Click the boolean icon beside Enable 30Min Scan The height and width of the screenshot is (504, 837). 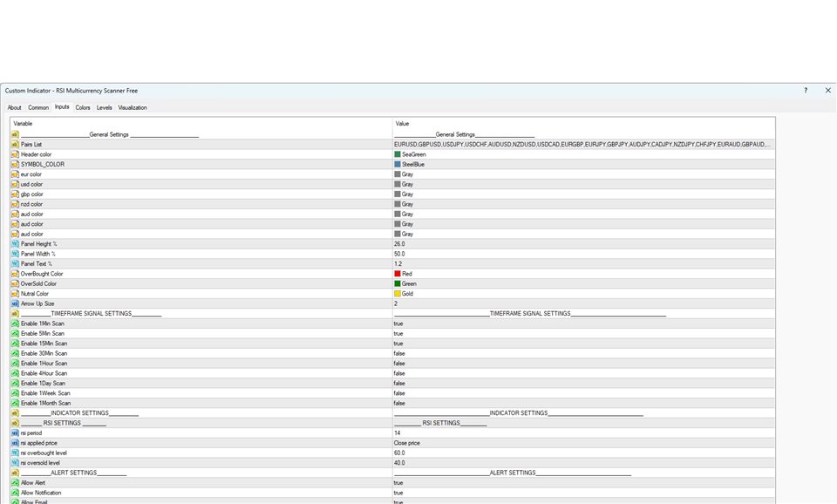tap(15, 353)
